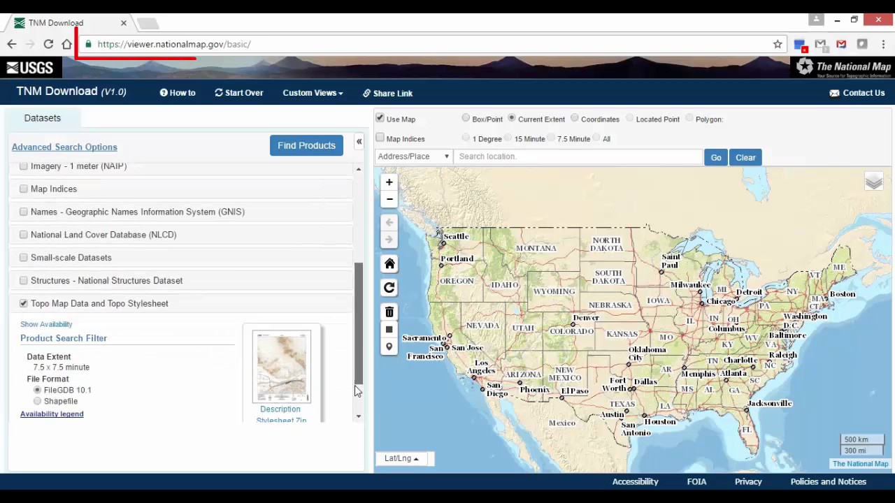This screenshot has height=503, width=895.
Task: Click the location pin marker tool
Action: click(389, 347)
